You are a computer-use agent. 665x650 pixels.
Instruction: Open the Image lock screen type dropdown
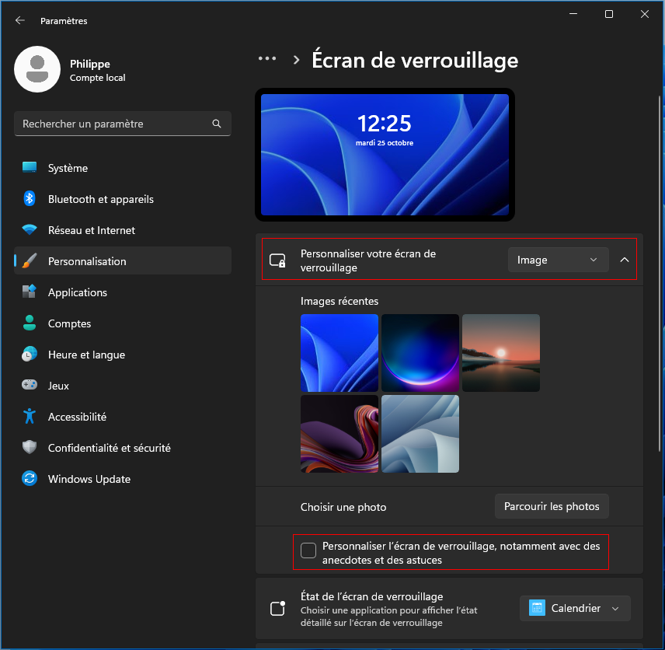[x=558, y=260]
